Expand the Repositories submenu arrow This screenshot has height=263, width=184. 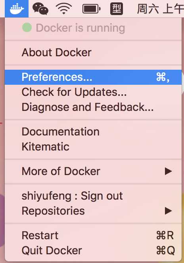169,211
